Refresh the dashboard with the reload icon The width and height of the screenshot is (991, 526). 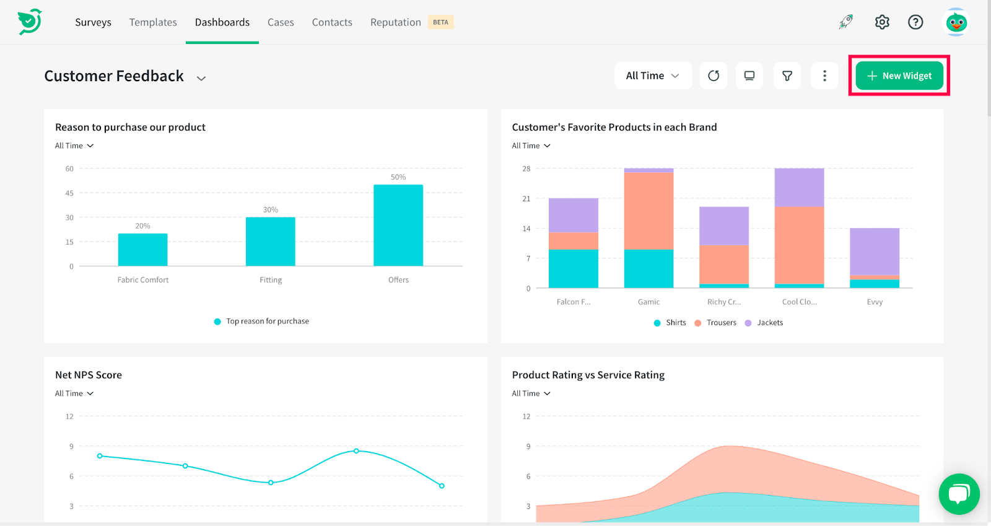coord(714,76)
